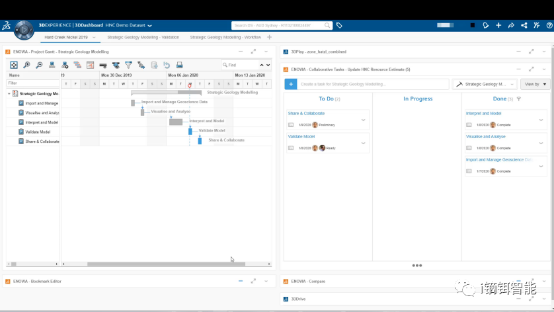Switch to Strategic Geology Modelling - Workflow tab

[x=225, y=37]
